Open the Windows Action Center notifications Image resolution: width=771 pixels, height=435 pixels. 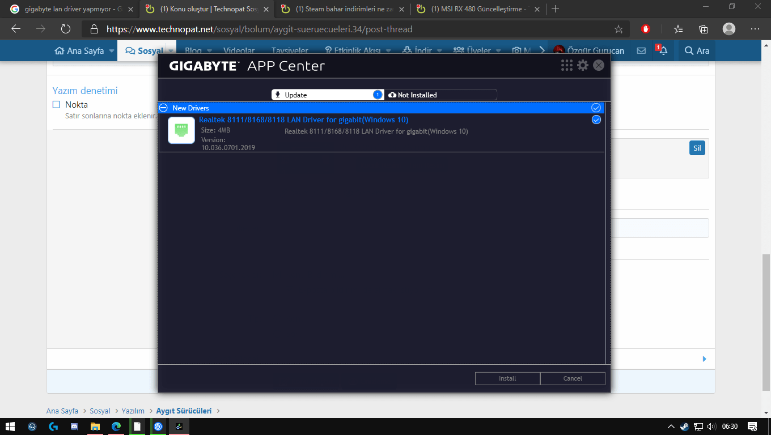pyautogui.click(x=752, y=427)
